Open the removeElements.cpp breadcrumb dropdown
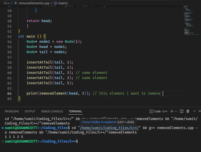 coord(34,3)
